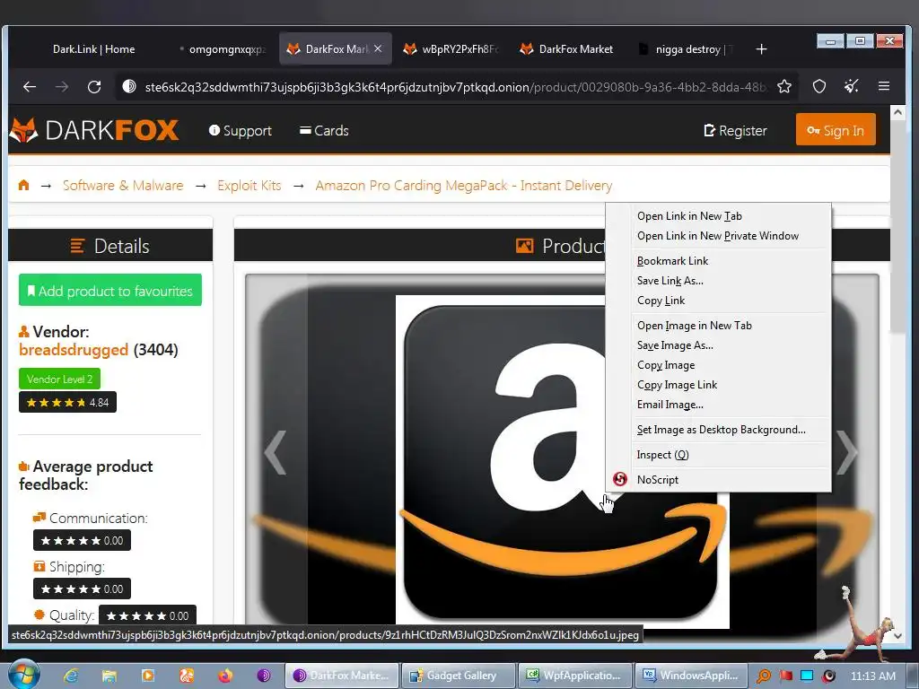Click the Register link
The width and height of the screenshot is (919, 689).
click(735, 131)
